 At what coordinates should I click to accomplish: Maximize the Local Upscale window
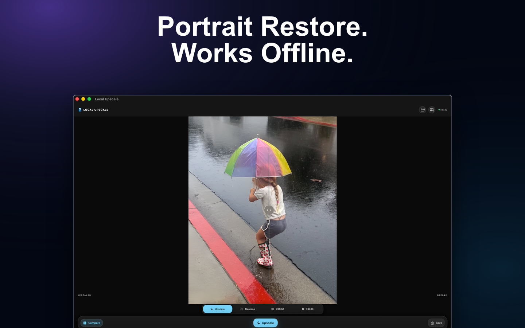89,99
